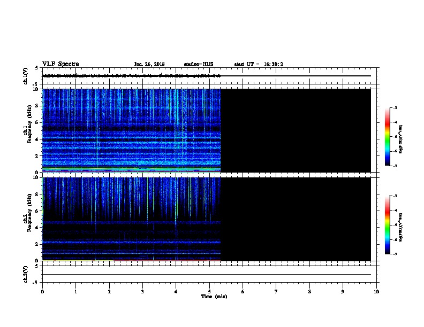
Task: Click the time axis tick label "6"
Action: tap(243, 291)
